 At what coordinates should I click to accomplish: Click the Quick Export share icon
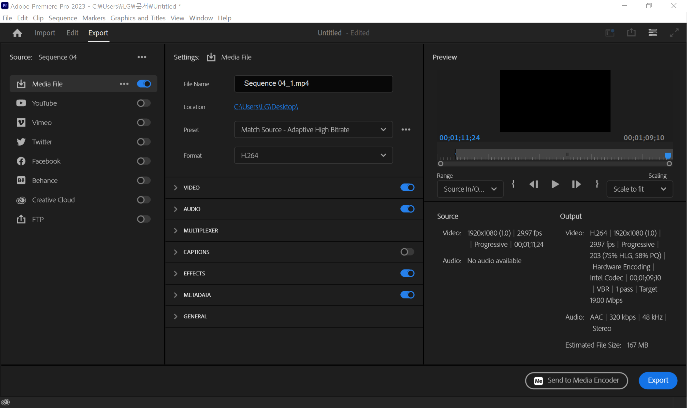[x=631, y=33]
